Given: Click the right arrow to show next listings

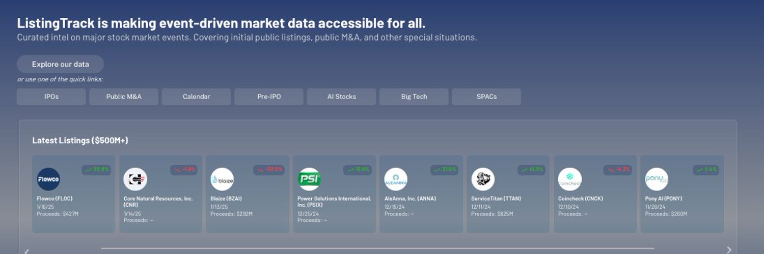Looking at the screenshot, I should pyautogui.click(x=729, y=249).
